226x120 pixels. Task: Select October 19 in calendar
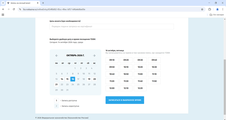point(89,79)
